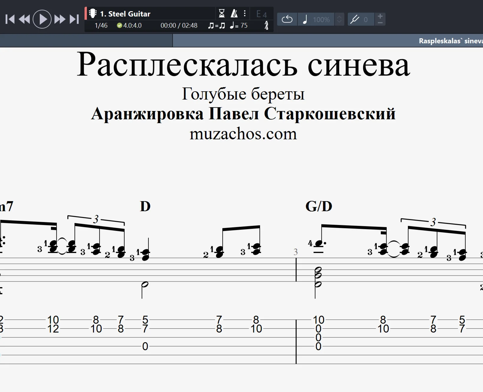Toggle the metronome
Viewport: 483px width, 392px height.
(x=234, y=13)
